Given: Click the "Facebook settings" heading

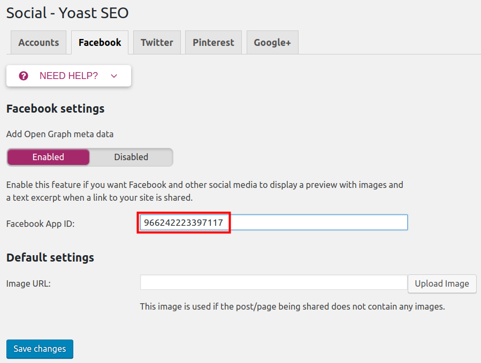Looking at the screenshot, I should pyautogui.click(x=56, y=108).
